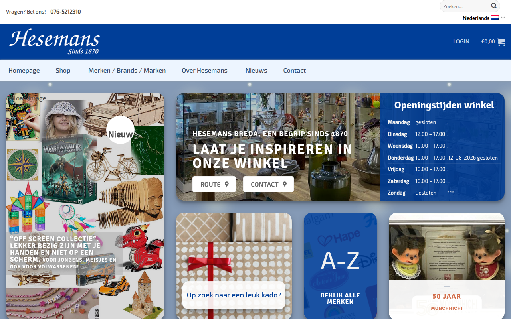Click 'Hesemans Breda, een begrip sinds 1870' text
This screenshot has width=511, height=319.
(270, 134)
